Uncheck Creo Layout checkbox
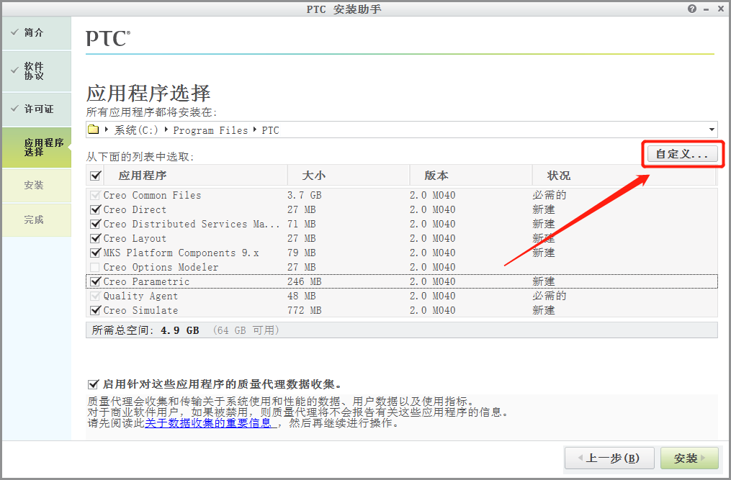This screenshot has width=731, height=480. pyautogui.click(x=96, y=238)
